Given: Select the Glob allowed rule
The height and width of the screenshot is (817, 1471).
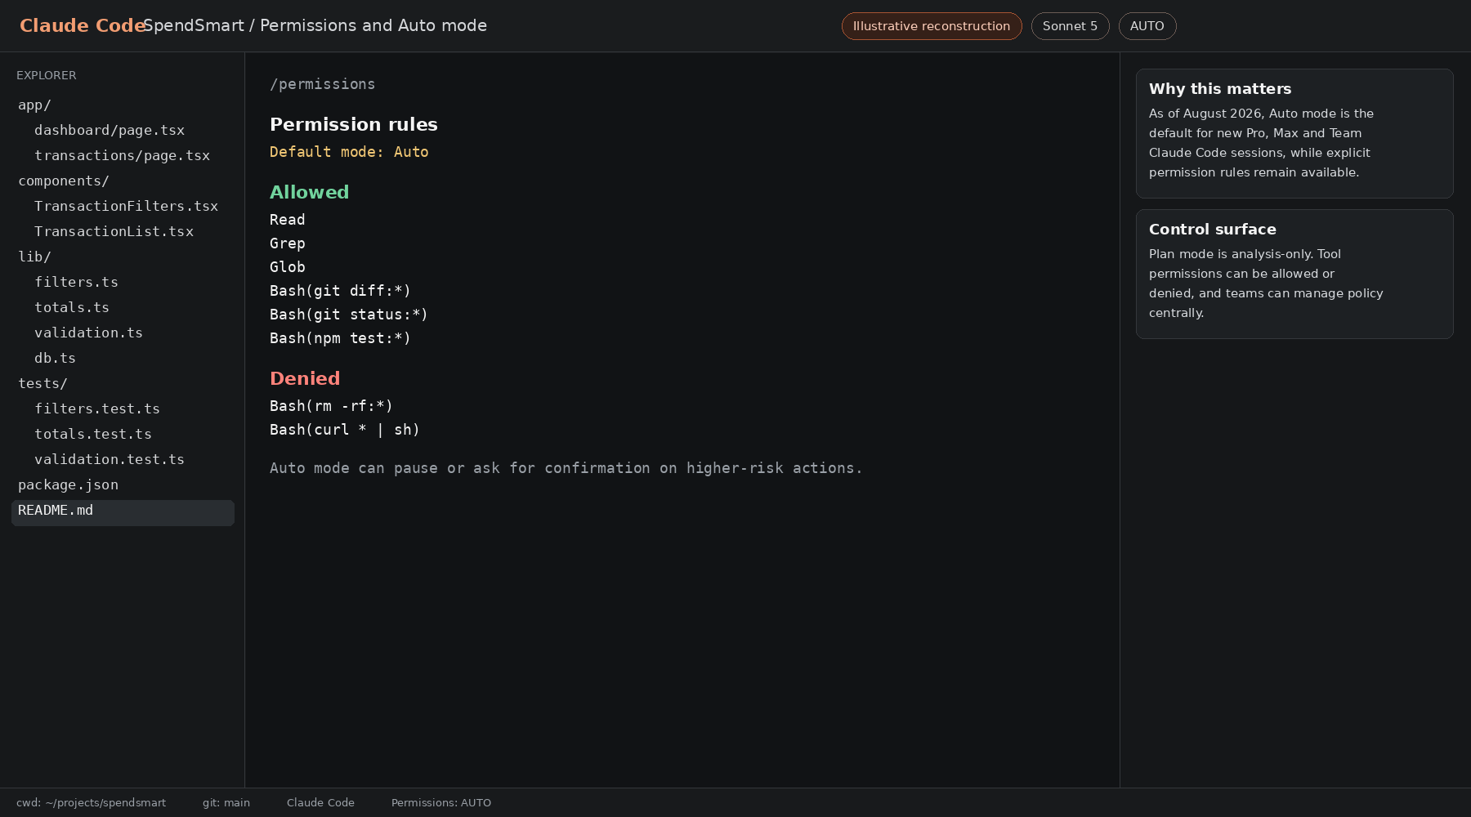Looking at the screenshot, I should (288, 267).
